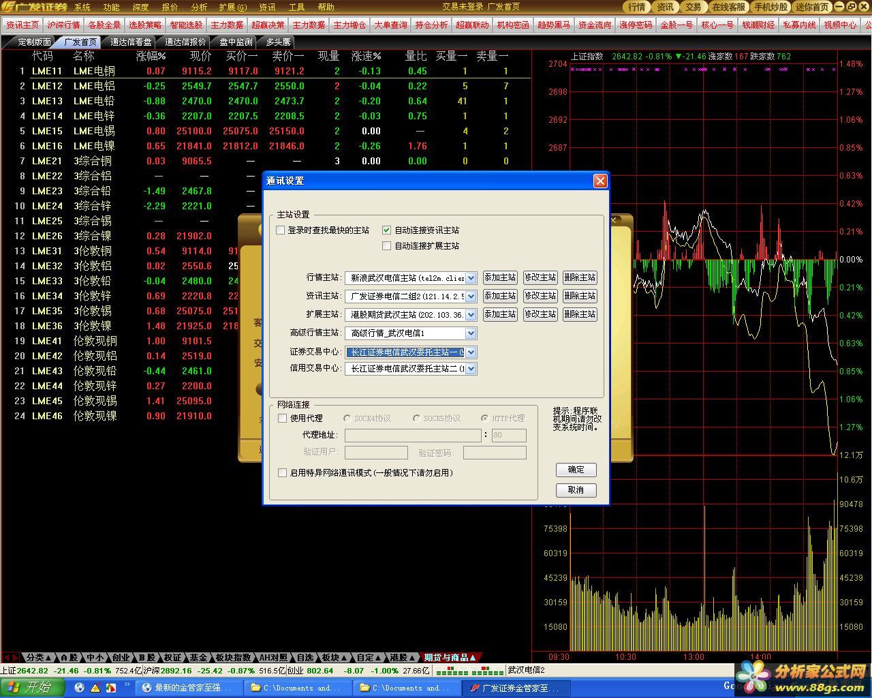The image size is (872, 698).
Task: Select the 港股 bottom tab
Action: [x=403, y=658]
